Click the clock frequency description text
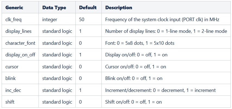 (x=162, y=20)
